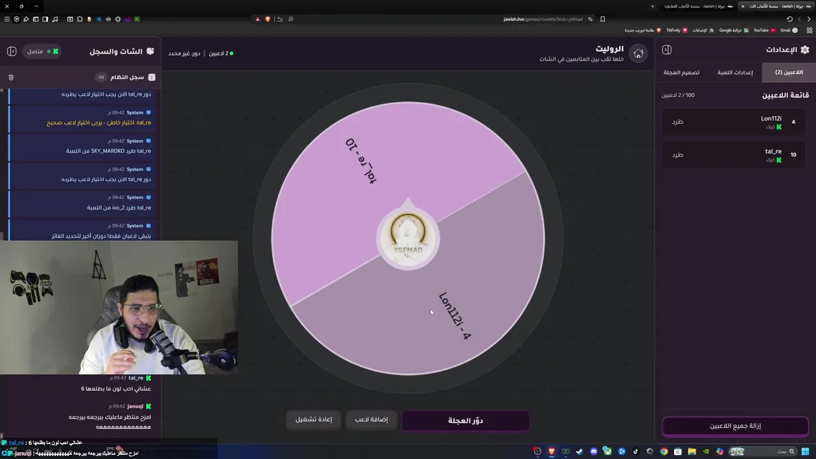The height and width of the screenshot is (459, 816).
Task: Select Lon112i player name in list
Action: (x=771, y=119)
